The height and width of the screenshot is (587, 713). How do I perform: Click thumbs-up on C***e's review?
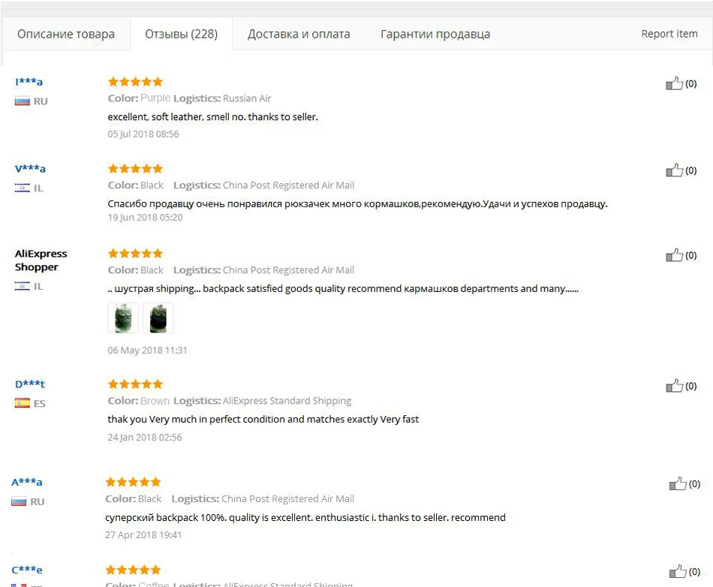coord(678,571)
